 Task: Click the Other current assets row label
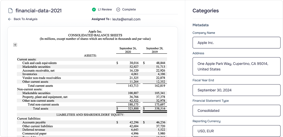coord(35,82)
